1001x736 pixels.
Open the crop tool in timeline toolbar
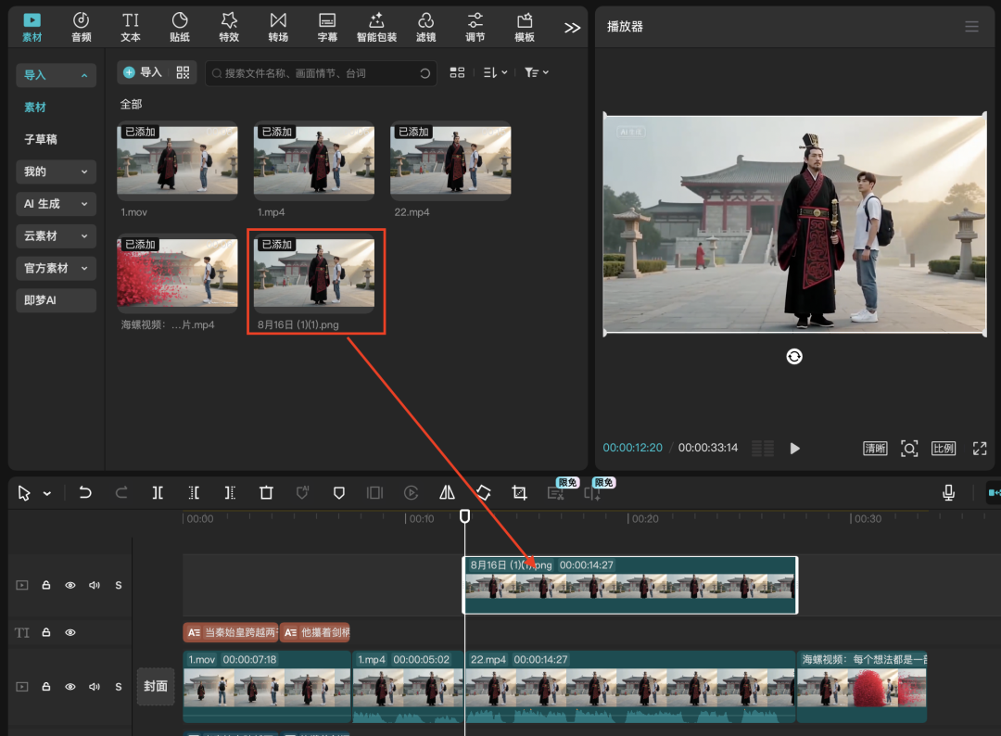point(519,493)
